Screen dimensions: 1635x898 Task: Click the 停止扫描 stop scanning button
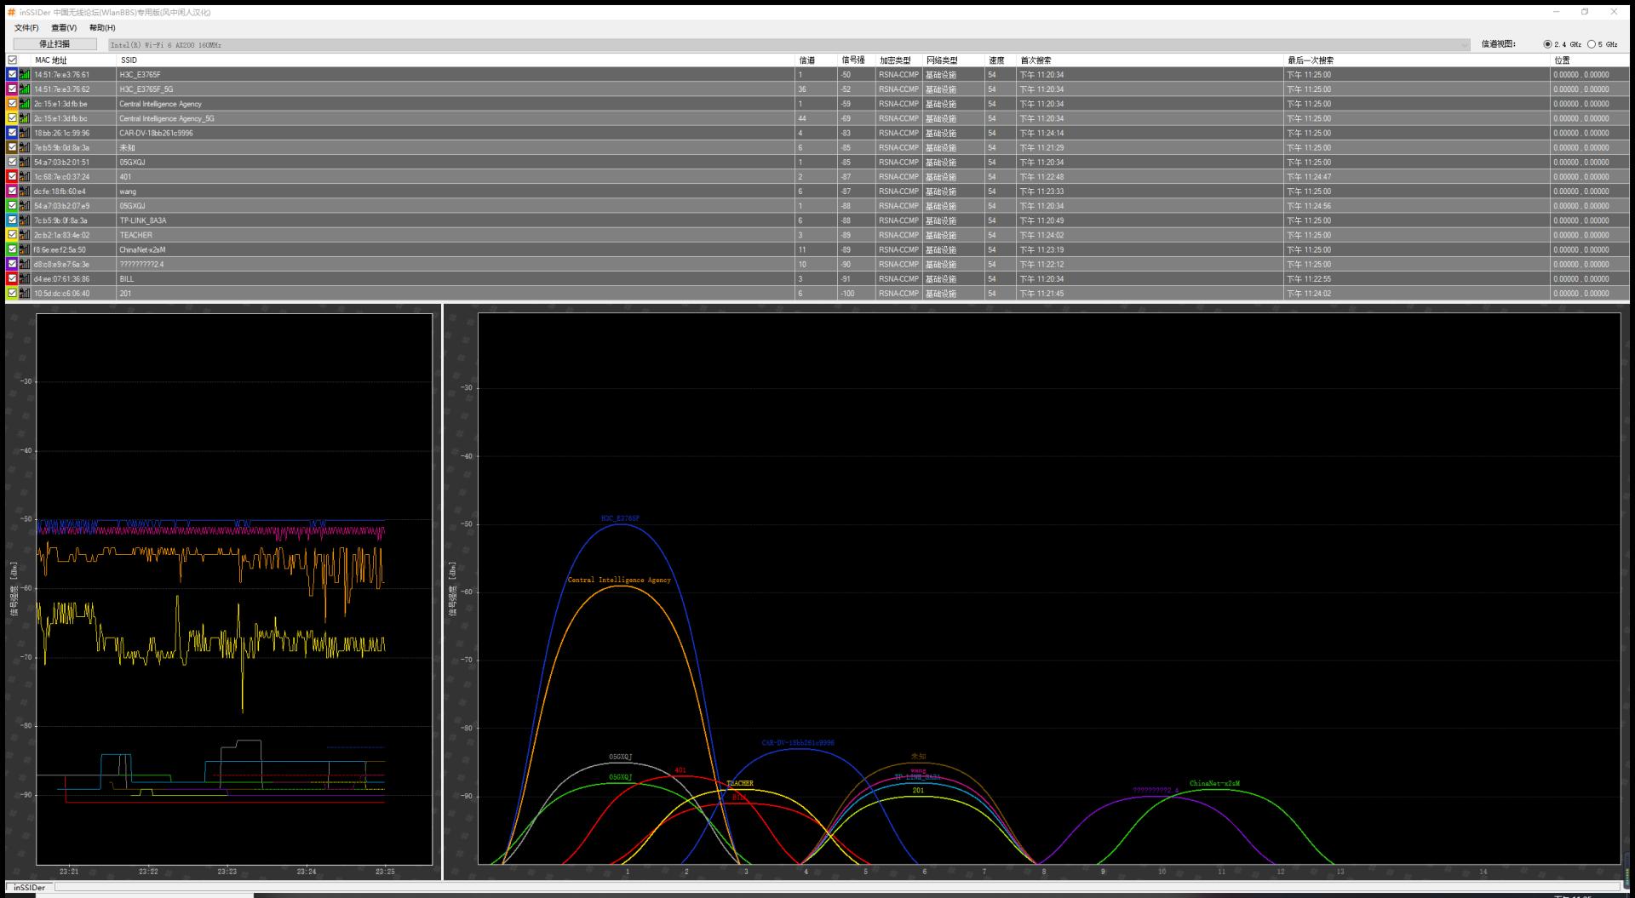click(x=54, y=44)
